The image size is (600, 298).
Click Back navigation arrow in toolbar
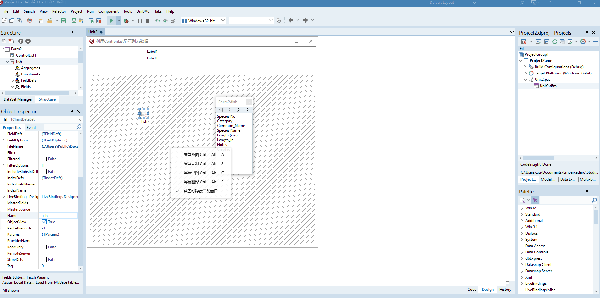(x=291, y=20)
